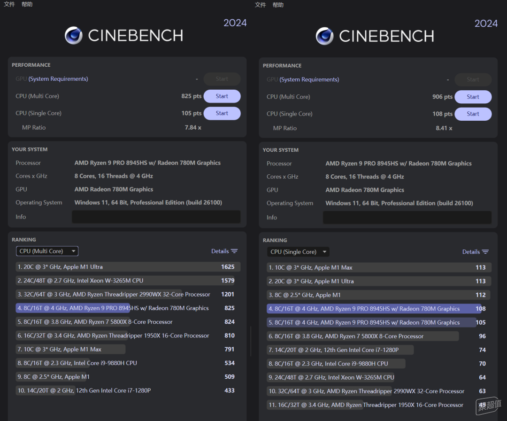Select Ryzen 9 PRO 8945HS row scoring 105
507x421 pixels.
pos(379,323)
